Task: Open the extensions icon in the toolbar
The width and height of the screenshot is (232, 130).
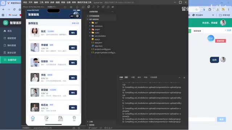Action: tap(103, 7)
